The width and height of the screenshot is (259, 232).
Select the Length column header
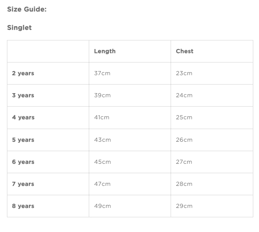105,51
